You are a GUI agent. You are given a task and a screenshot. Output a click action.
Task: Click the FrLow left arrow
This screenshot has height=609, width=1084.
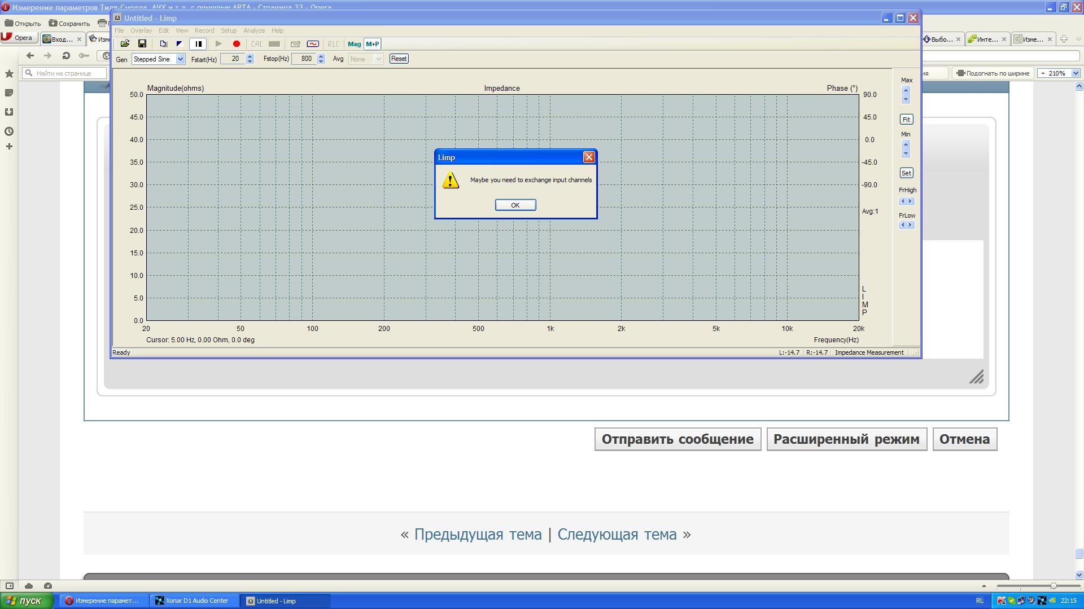pyautogui.click(x=903, y=225)
